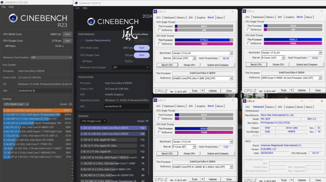The height and width of the screenshot is (182, 326).
Task: Click the blue Multi Thread bar showing 17746.3
Action: [x=204, y=40]
